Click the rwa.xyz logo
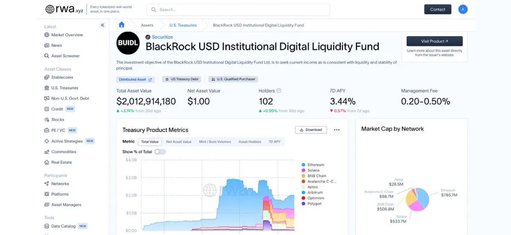 pos(65,9)
